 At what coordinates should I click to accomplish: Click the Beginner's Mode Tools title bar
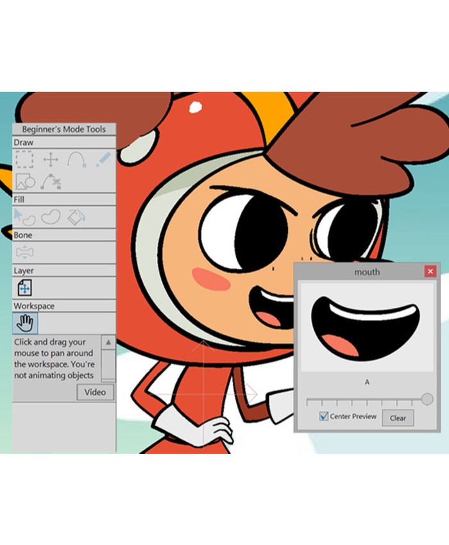pyautogui.click(x=64, y=129)
